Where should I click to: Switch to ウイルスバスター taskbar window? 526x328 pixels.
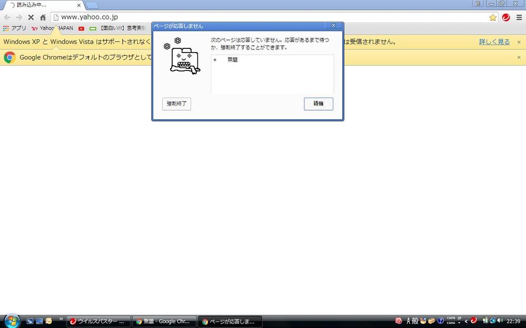pyautogui.click(x=97, y=321)
